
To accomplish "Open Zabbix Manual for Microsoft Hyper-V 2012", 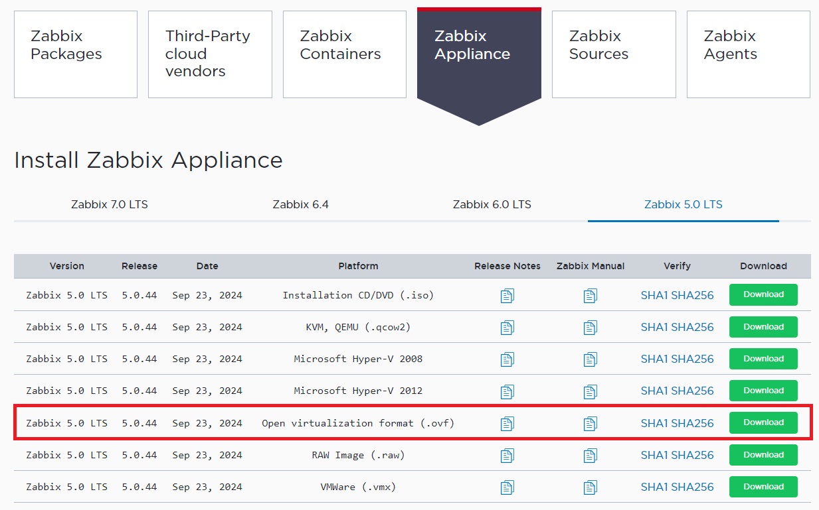I will tap(591, 391).
